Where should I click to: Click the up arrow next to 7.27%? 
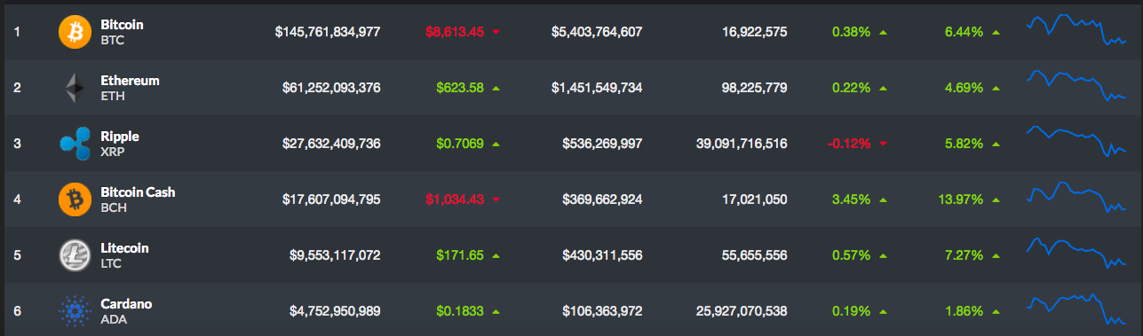(x=996, y=255)
